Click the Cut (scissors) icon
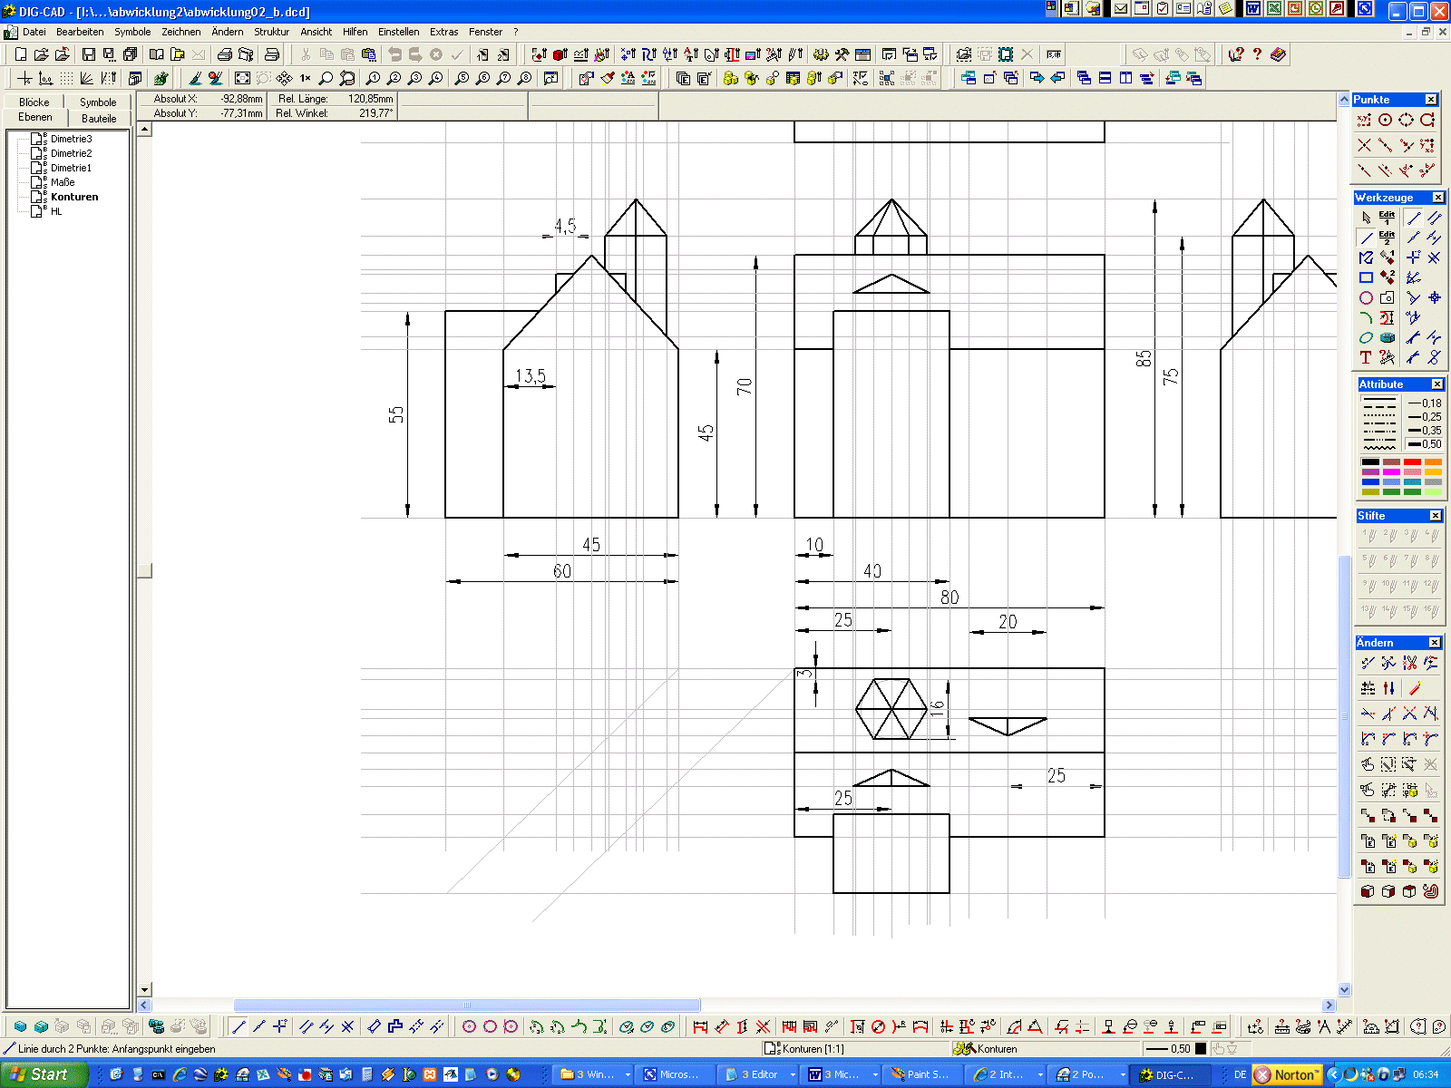The width and height of the screenshot is (1451, 1088). tap(307, 55)
